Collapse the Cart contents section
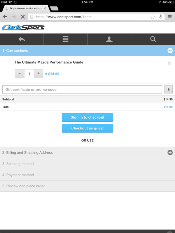Screen dimensions: 175x233 coord(170,51)
